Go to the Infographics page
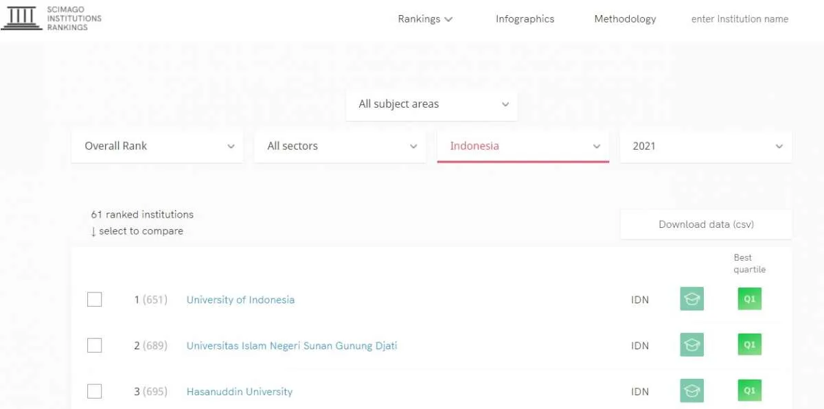Image resolution: width=824 pixels, height=409 pixels. pos(525,19)
